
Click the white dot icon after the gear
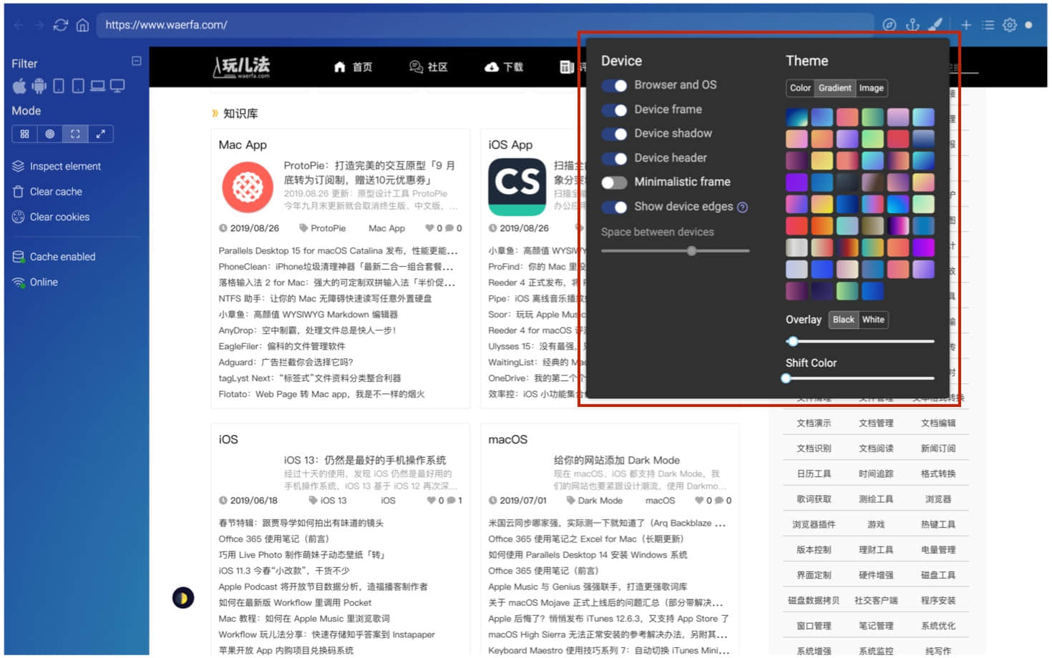point(1028,25)
